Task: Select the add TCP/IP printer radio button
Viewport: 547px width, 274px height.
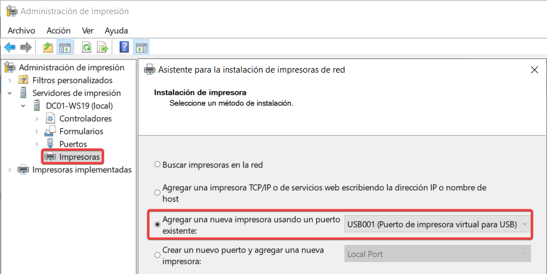Action: (x=158, y=193)
